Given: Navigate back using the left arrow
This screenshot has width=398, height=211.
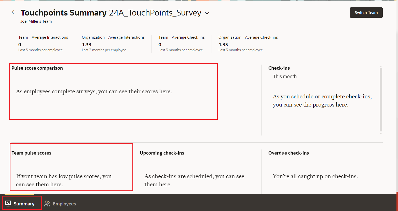Looking at the screenshot, I should [13, 12].
